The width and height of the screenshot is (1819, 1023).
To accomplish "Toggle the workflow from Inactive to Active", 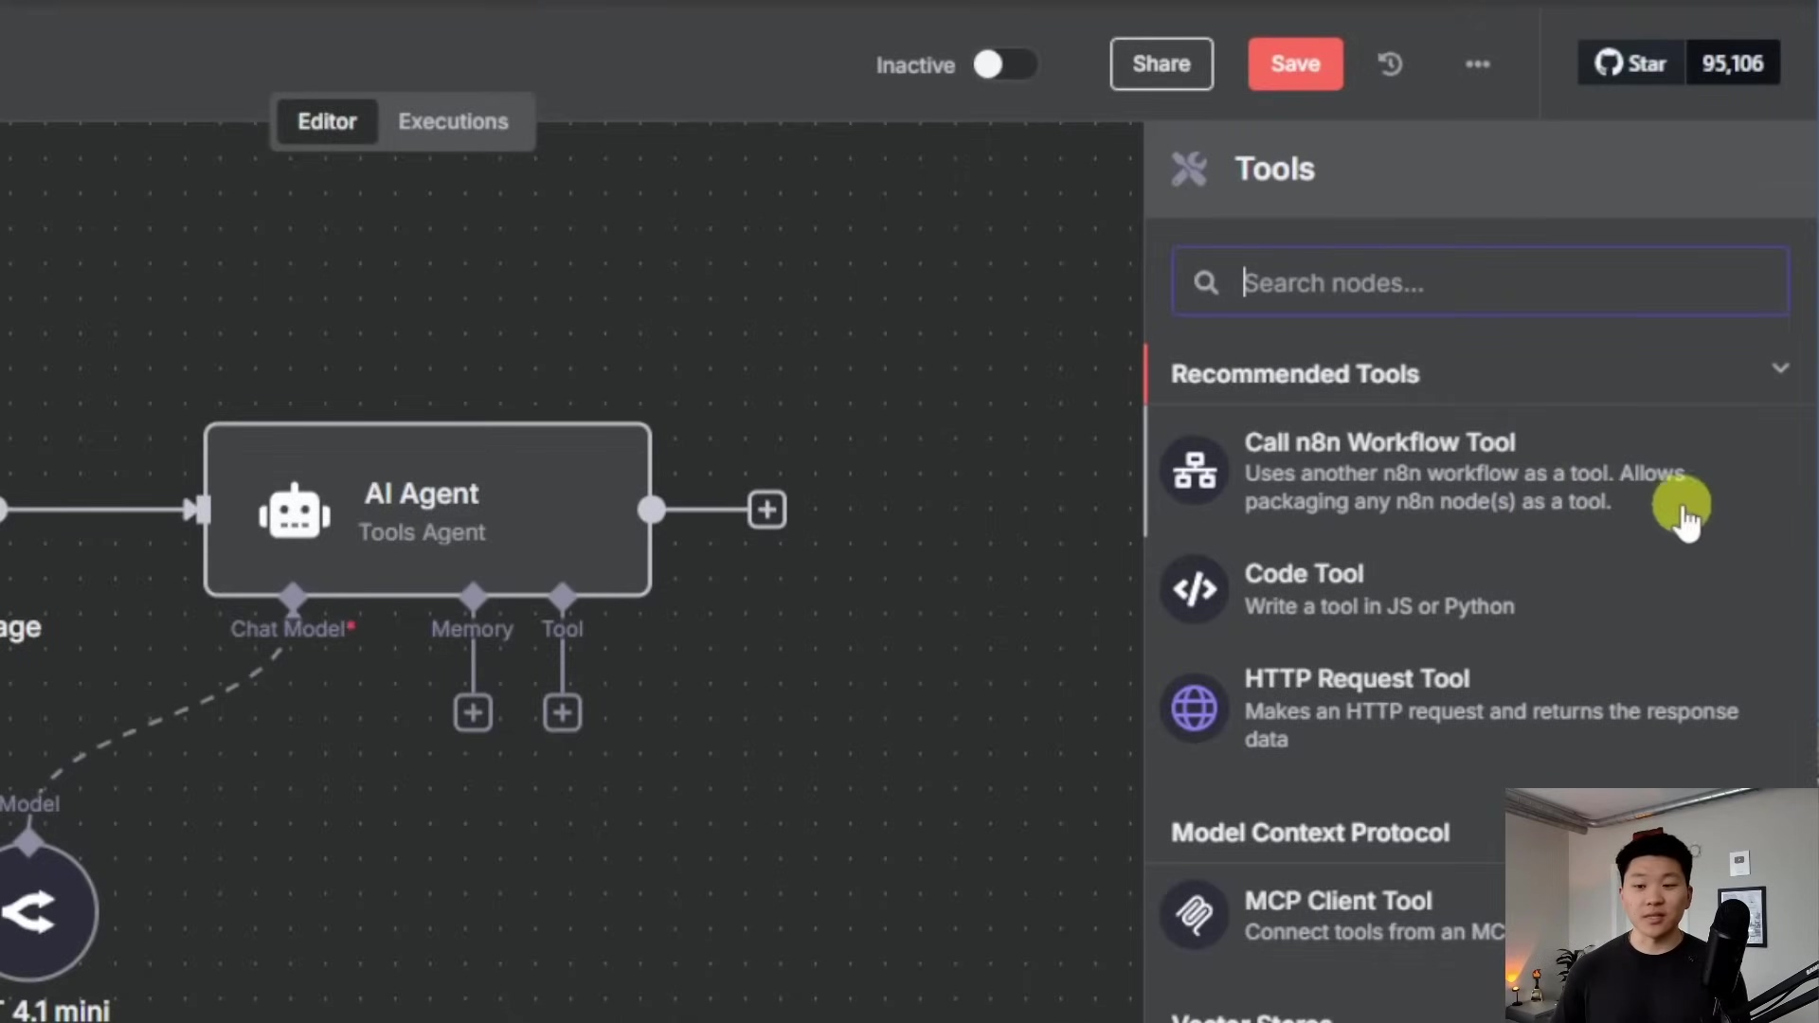I will tap(1004, 63).
